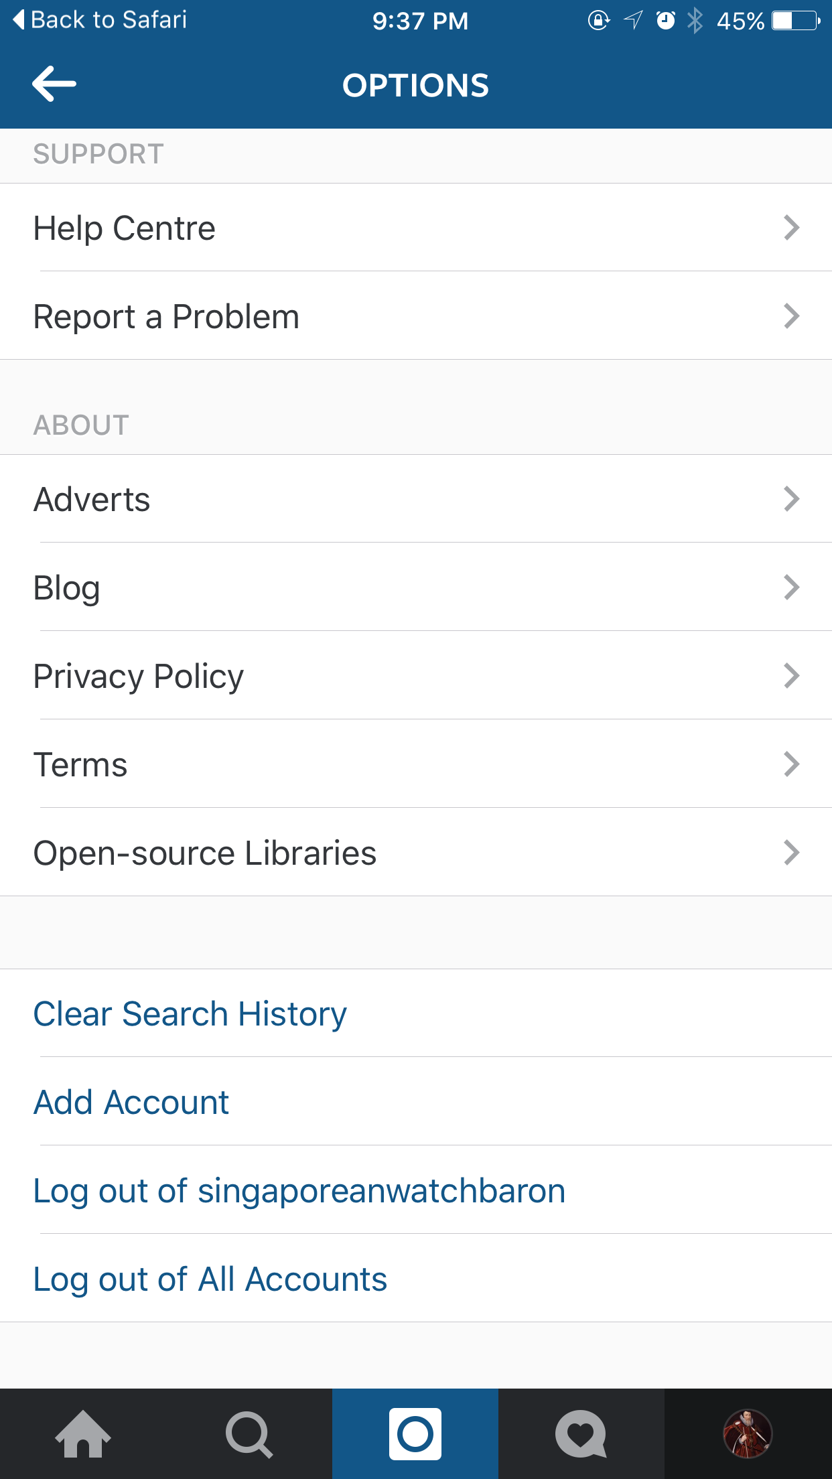
Task: Expand Help Centre chevron
Action: [x=792, y=228]
